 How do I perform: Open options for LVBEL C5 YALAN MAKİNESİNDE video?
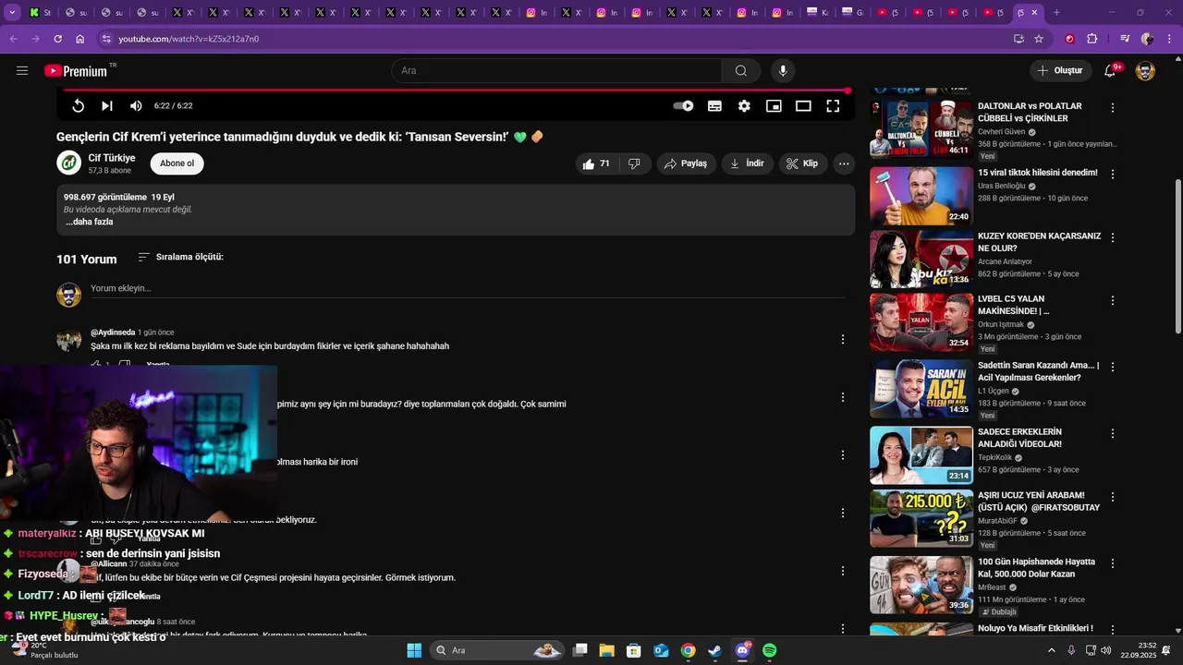[x=1113, y=300]
